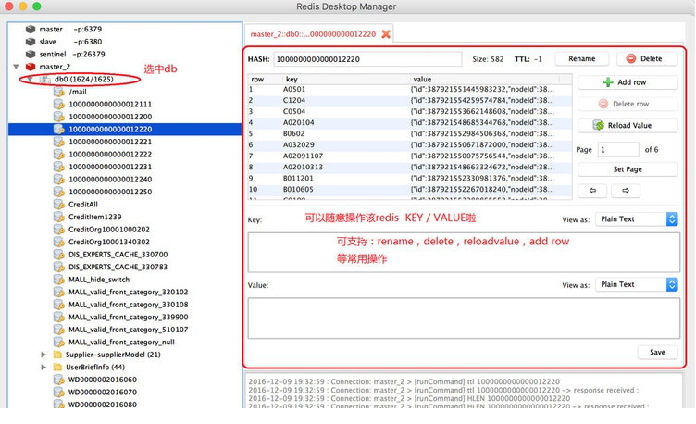The height and width of the screenshot is (424, 696).
Task: Select table row with key A02091107
Action: click(410, 156)
